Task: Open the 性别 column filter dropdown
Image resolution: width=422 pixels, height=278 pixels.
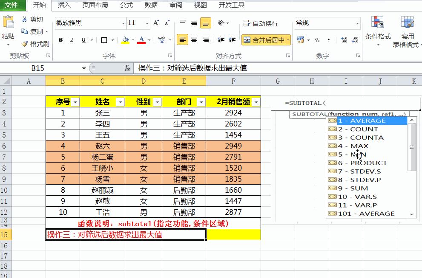Action: pos(157,102)
